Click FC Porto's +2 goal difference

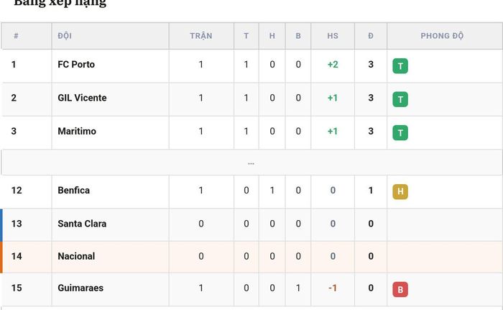click(333, 65)
